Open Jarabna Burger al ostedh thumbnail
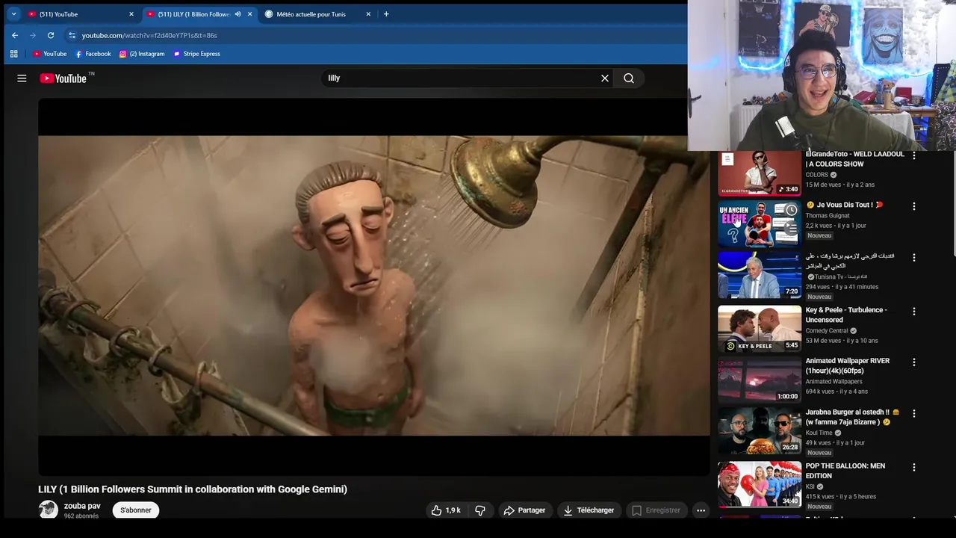 pos(760,430)
